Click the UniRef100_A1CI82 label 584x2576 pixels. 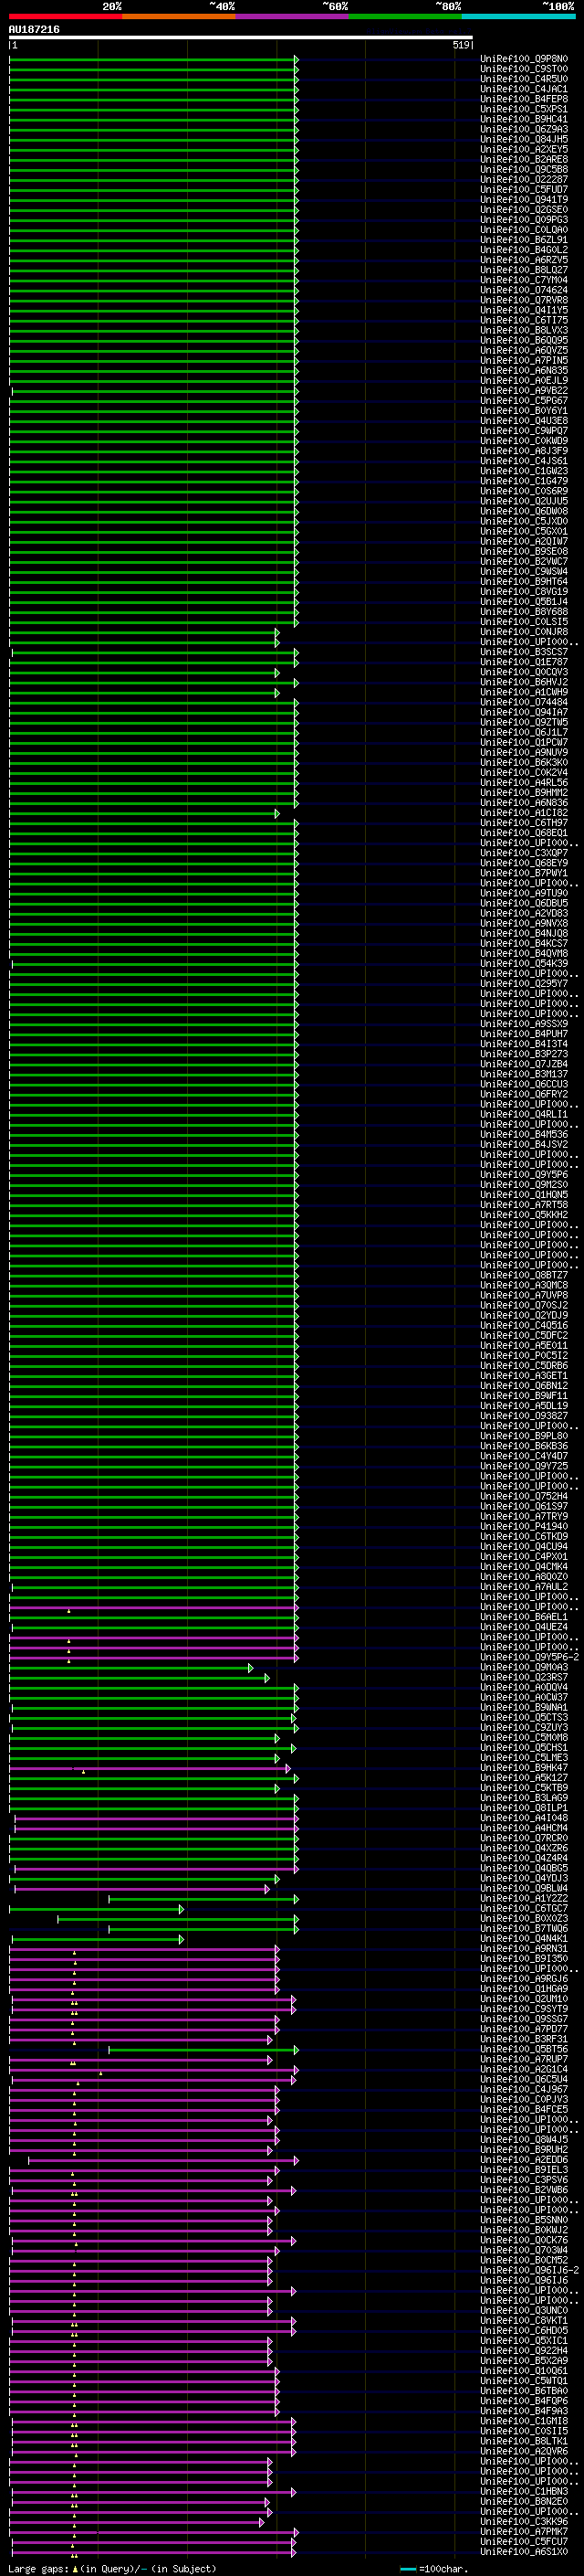click(523, 813)
